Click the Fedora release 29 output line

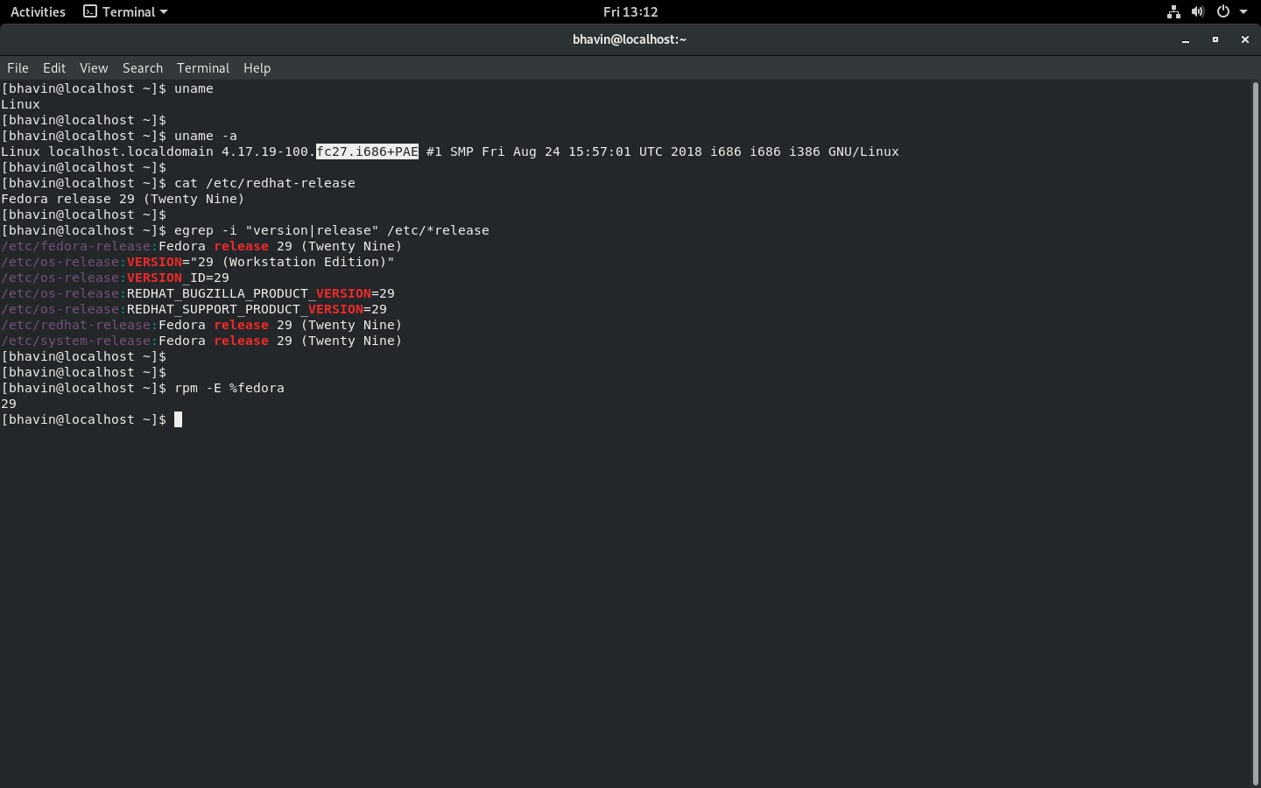122,199
